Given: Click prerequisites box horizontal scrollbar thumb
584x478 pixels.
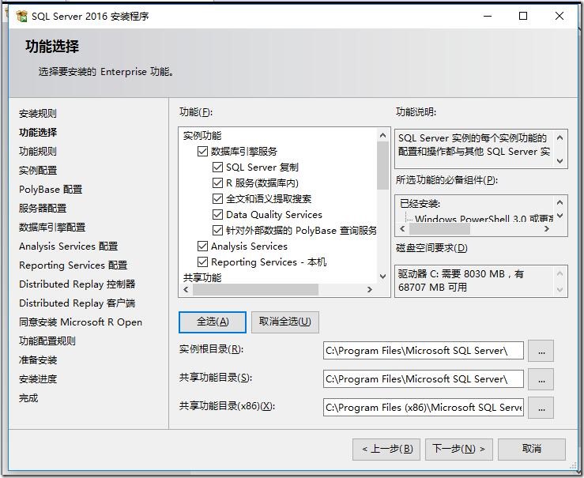Looking at the screenshot, I should pyautogui.click(x=439, y=229).
